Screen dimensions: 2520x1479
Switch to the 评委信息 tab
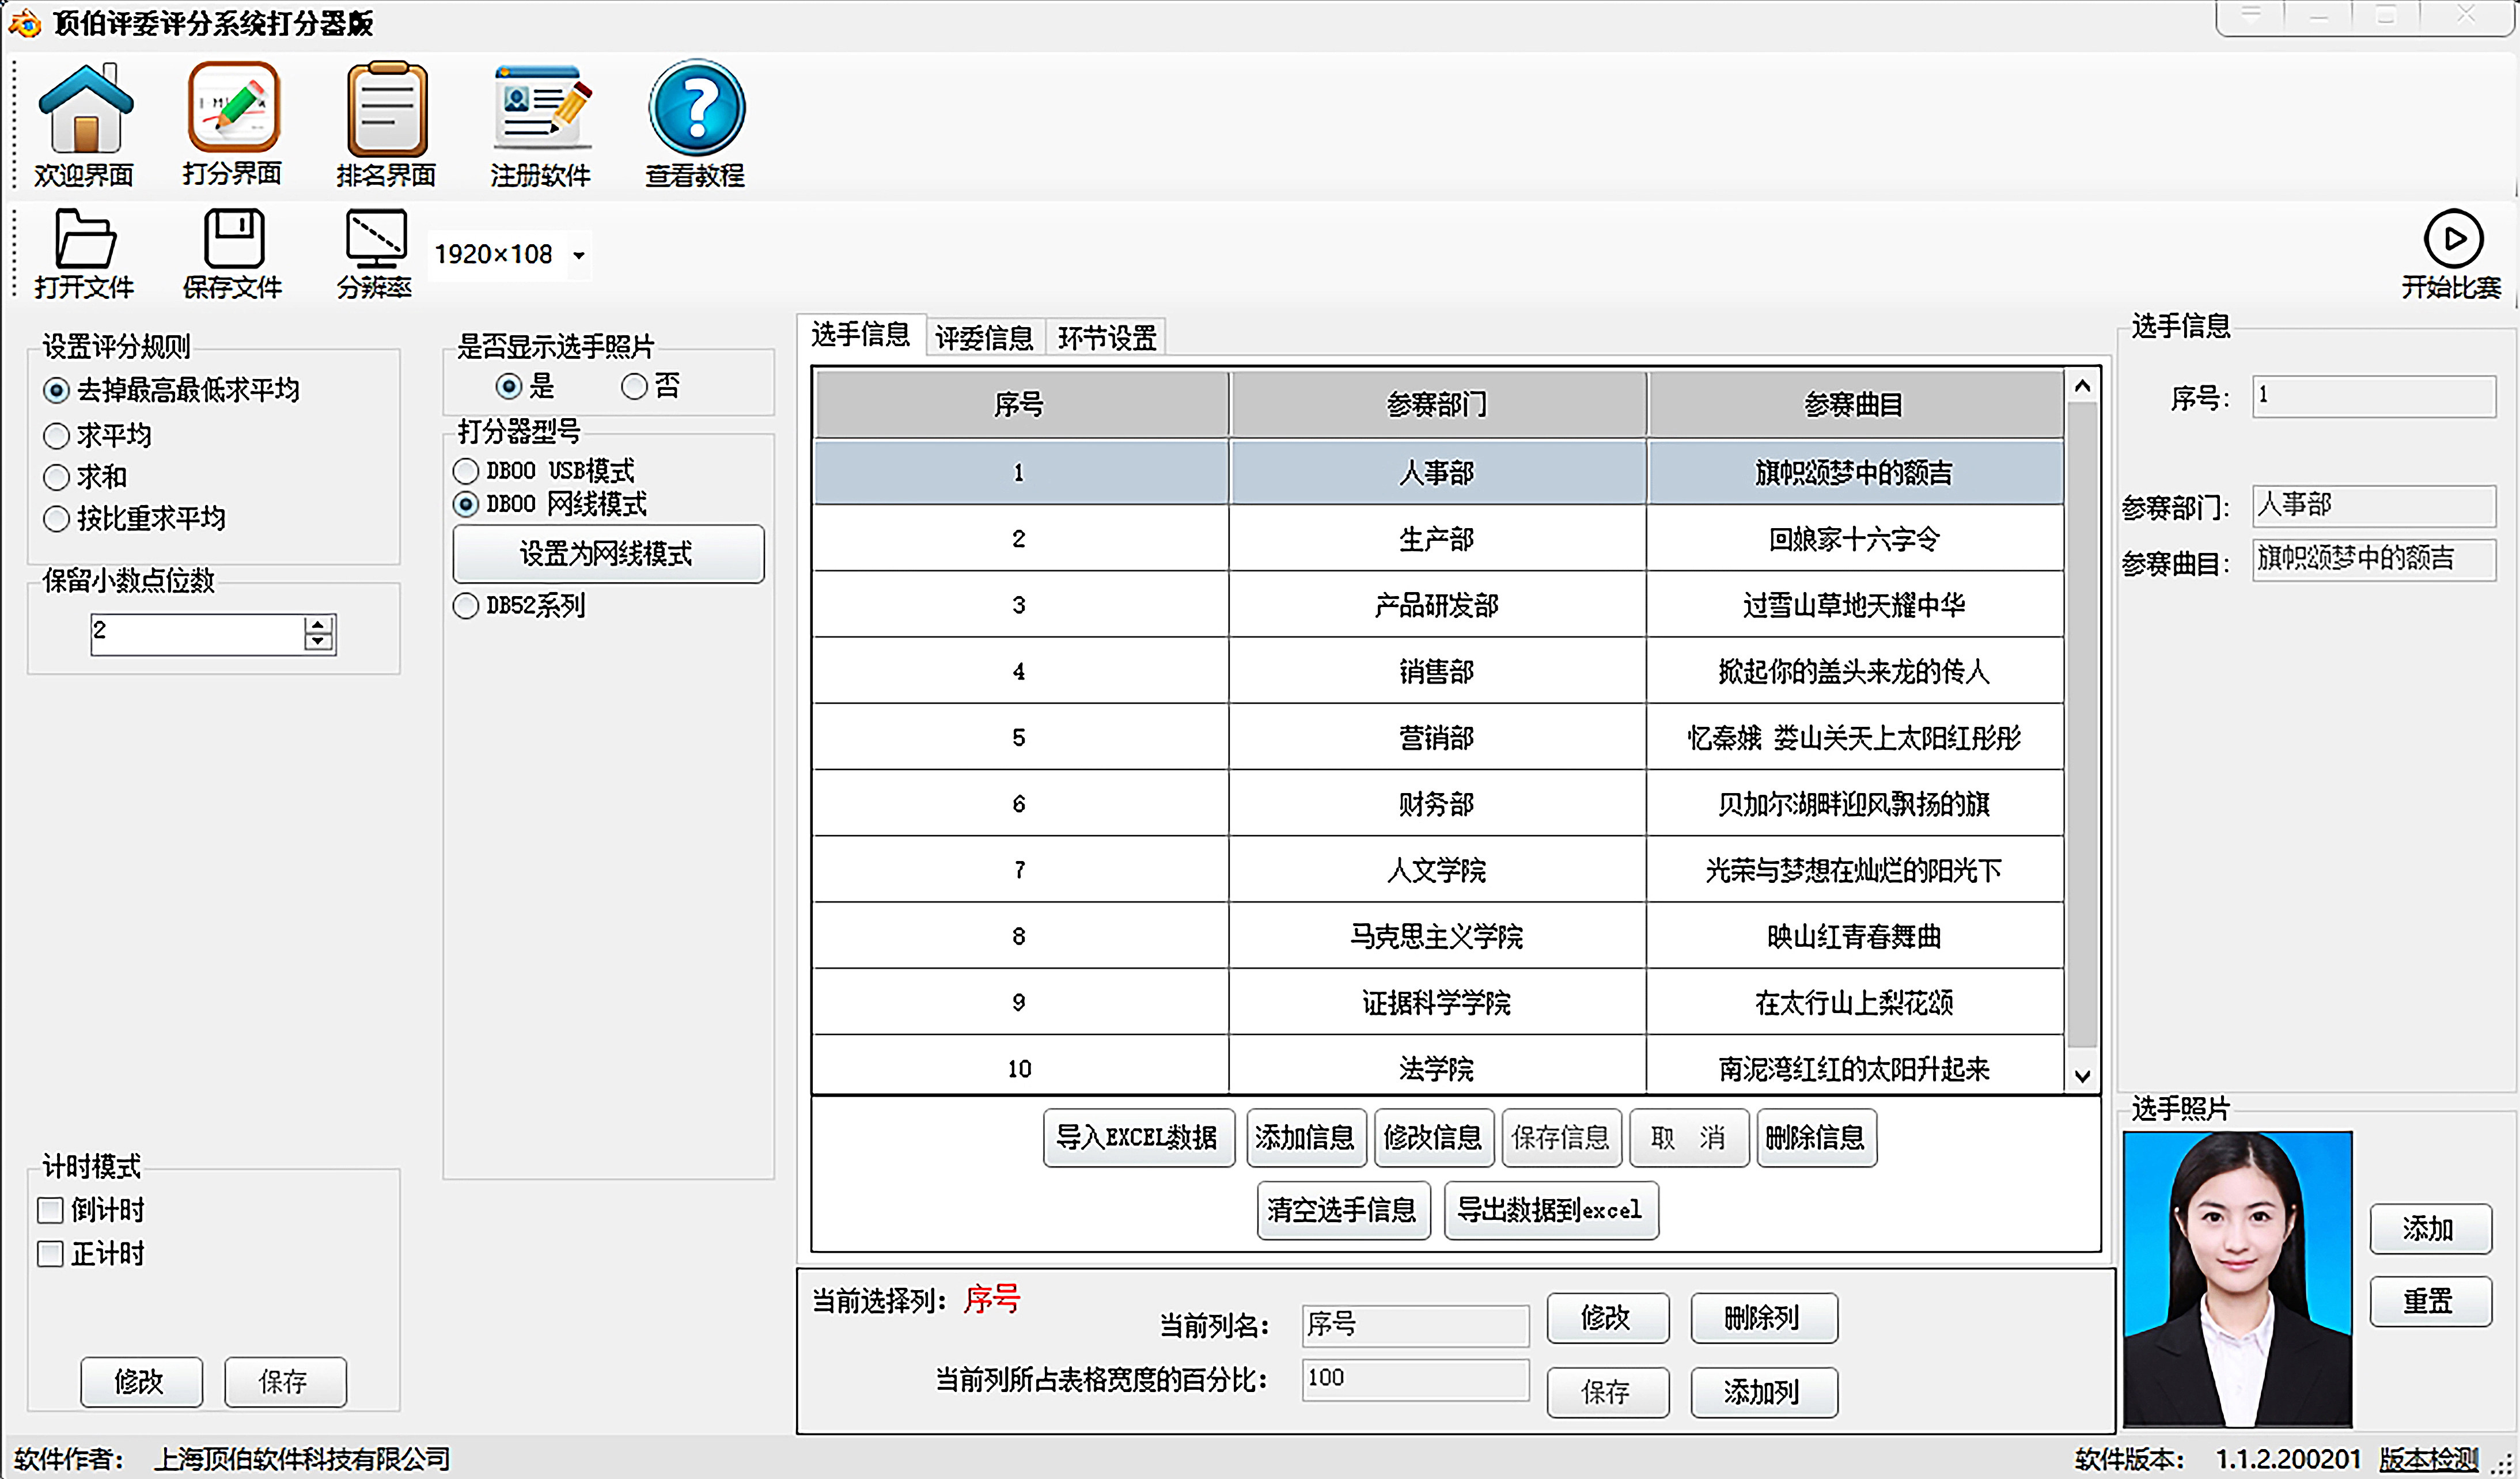(984, 338)
